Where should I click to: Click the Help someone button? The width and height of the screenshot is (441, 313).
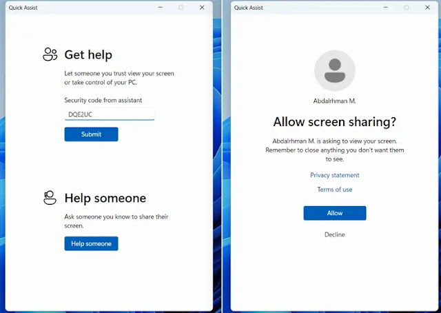(x=91, y=243)
